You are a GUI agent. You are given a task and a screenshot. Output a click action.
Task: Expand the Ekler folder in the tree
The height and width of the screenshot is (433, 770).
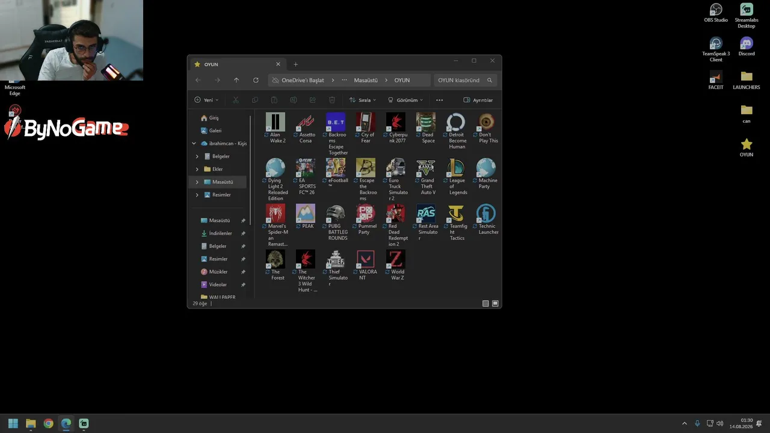click(x=197, y=169)
